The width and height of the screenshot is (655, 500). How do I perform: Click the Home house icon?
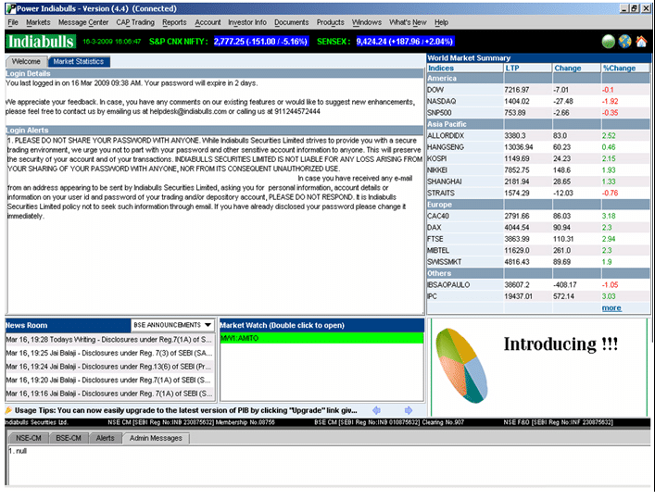[640, 42]
